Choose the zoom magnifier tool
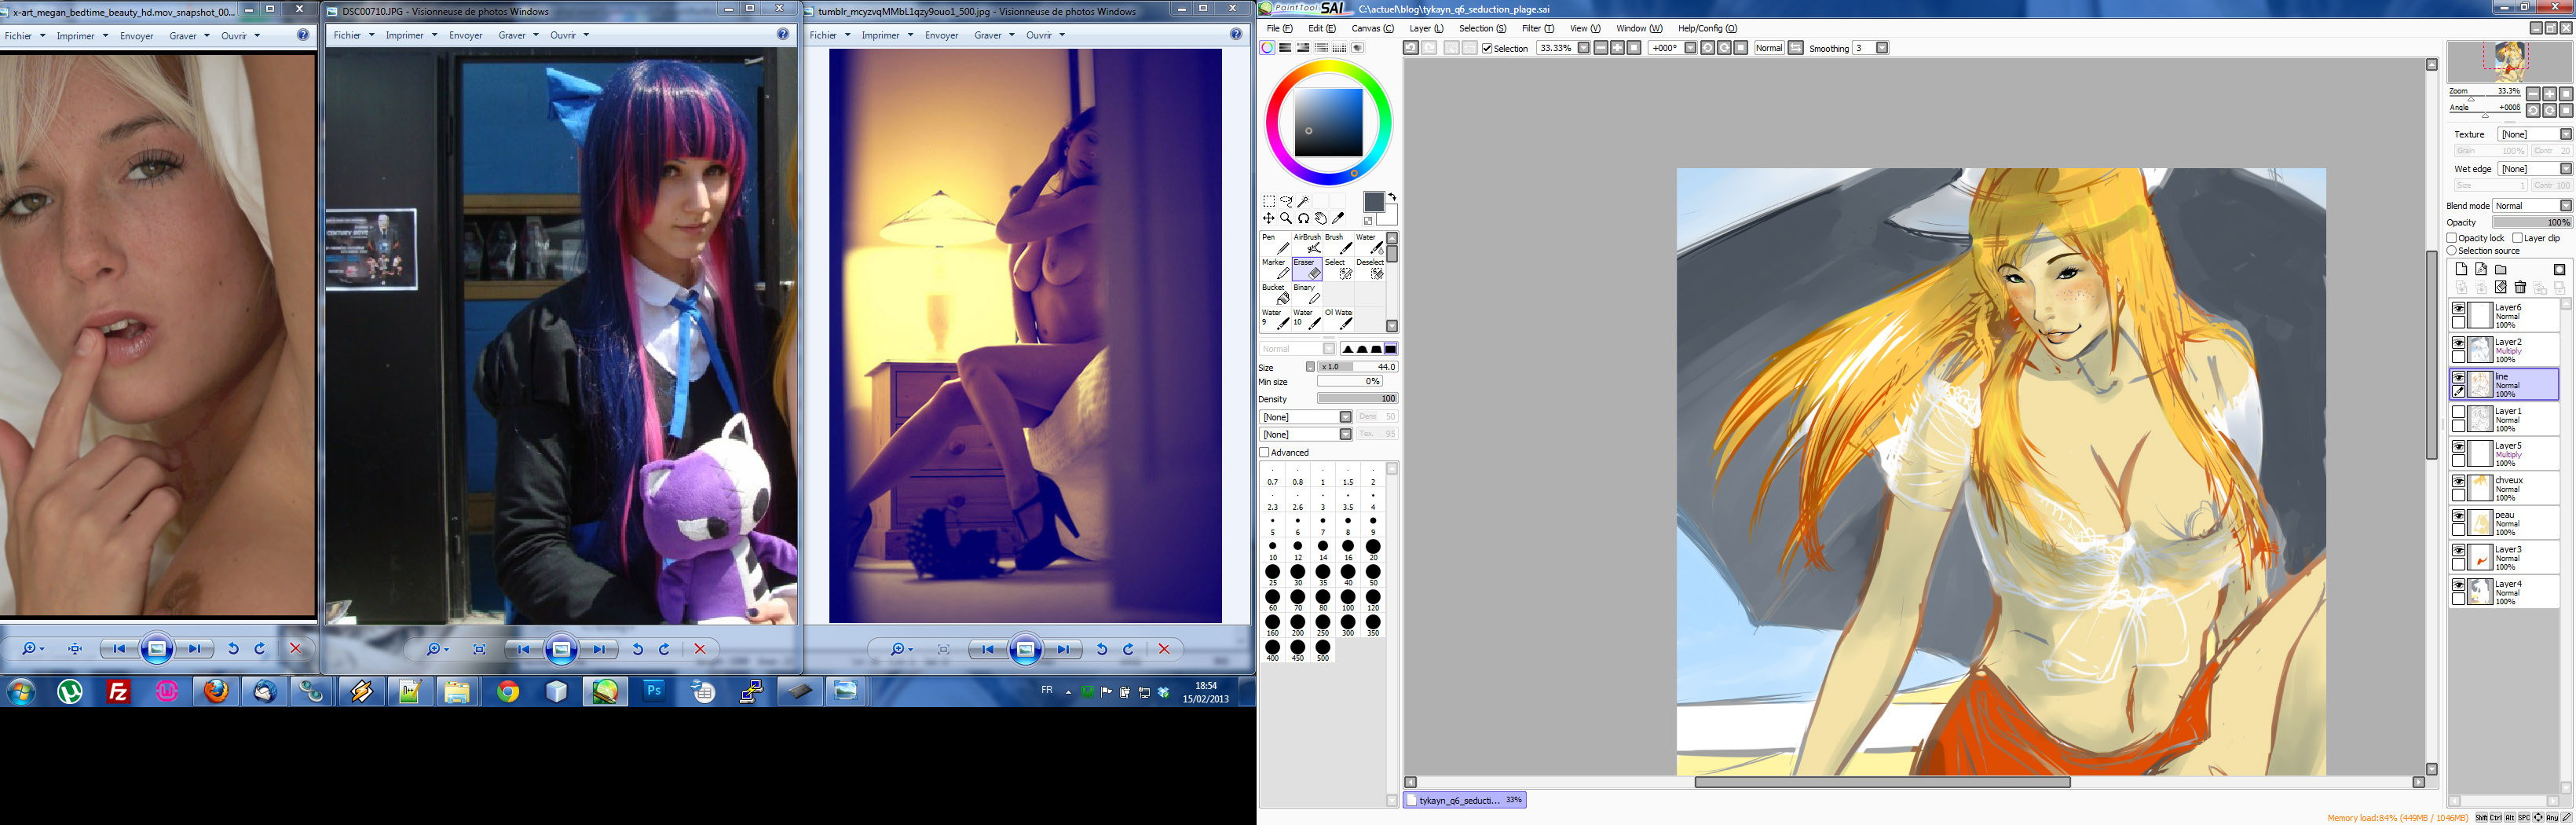 click(x=1286, y=218)
